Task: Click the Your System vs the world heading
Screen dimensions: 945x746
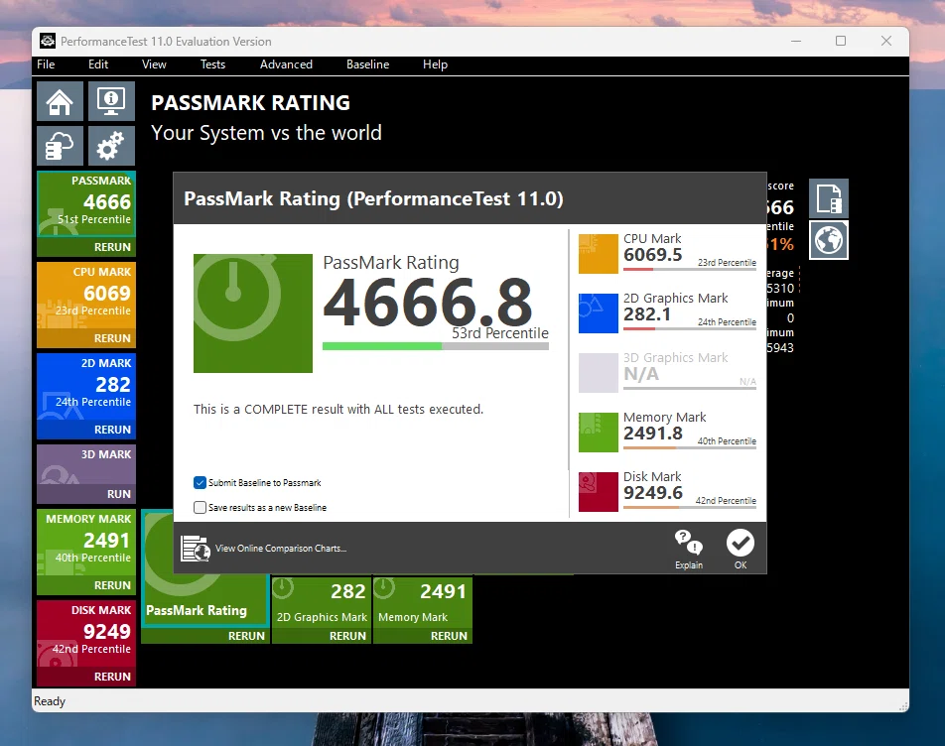Action: (266, 133)
